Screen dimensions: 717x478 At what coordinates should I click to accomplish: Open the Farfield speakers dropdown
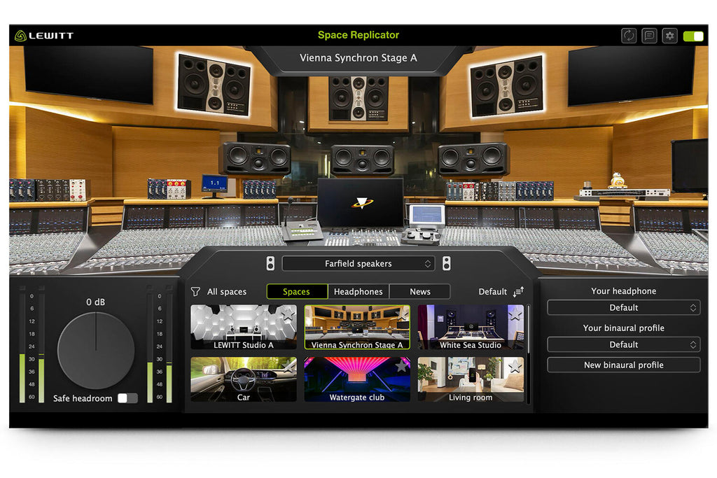358,264
